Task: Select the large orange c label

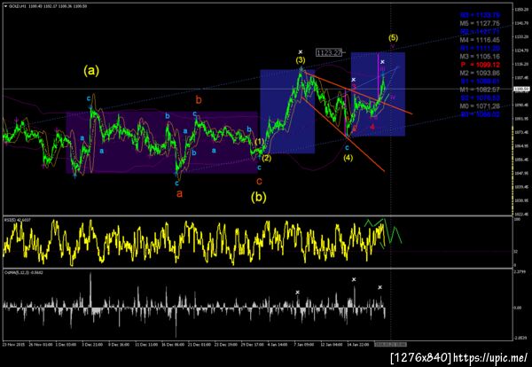Action: click(x=259, y=181)
